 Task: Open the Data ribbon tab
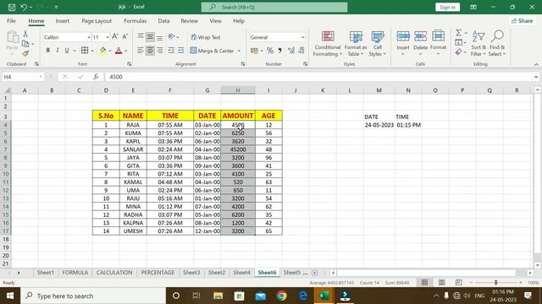(163, 20)
